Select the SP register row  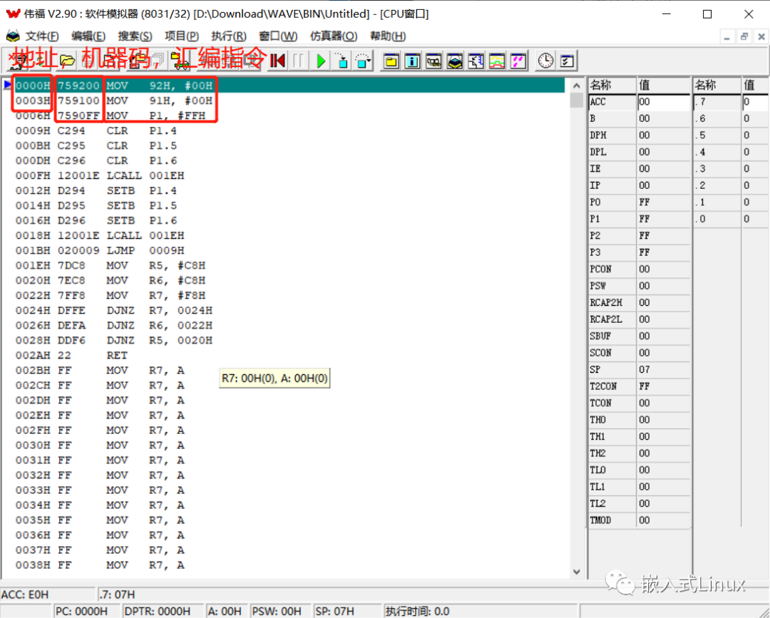[x=639, y=370]
